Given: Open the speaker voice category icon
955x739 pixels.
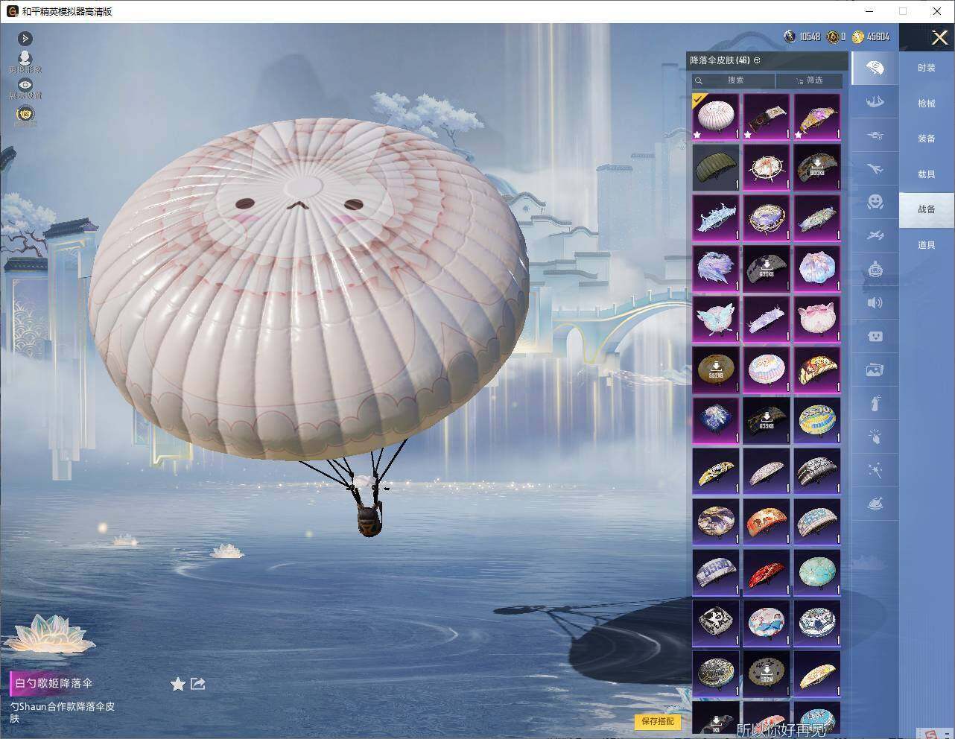Looking at the screenshot, I should [875, 302].
